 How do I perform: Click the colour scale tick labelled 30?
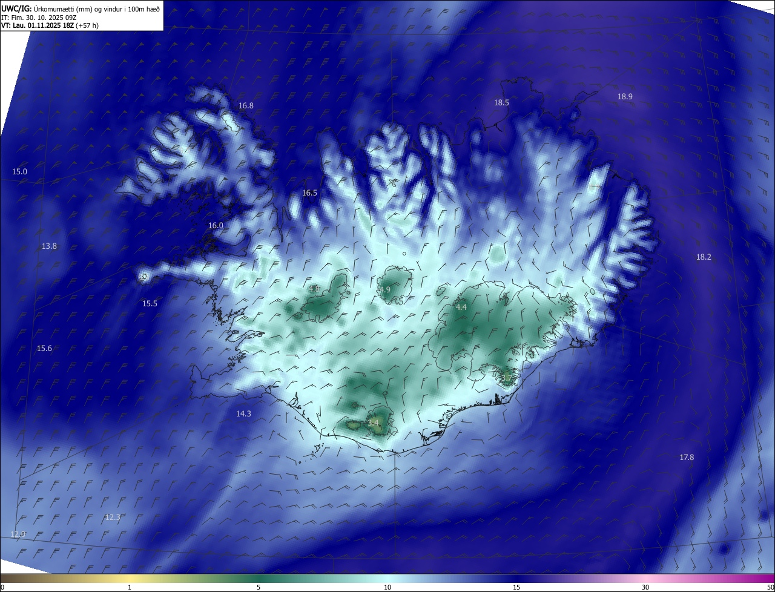[645, 587]
